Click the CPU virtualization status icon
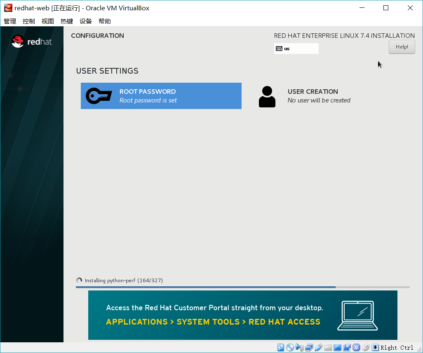 [356, 347]
